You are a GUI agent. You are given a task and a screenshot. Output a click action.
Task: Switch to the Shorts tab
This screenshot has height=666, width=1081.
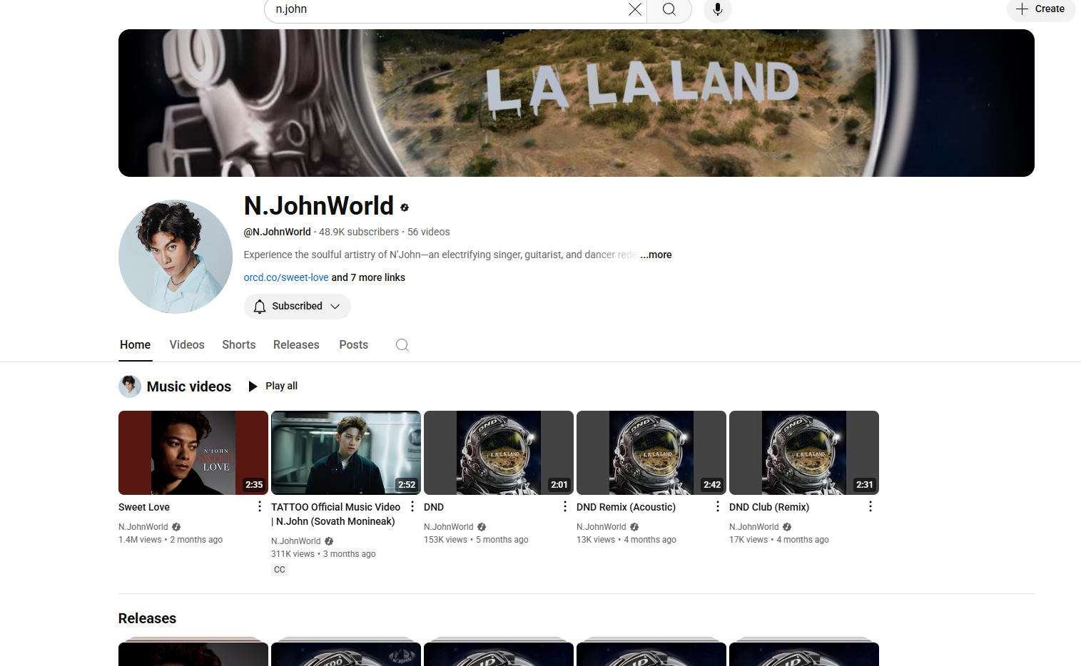(x=239, y=345)
